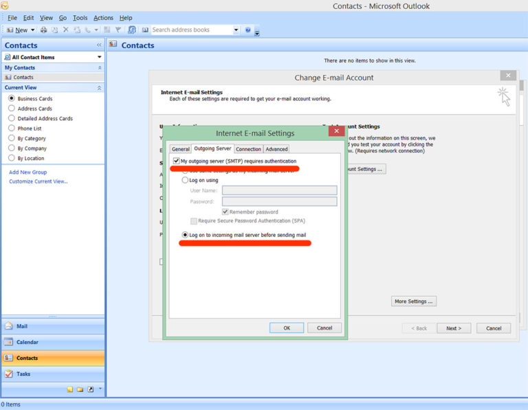The height and width of the screenshot is (410, 528).
Task: Open the Connection tab
Action: [x=248, y=149]
